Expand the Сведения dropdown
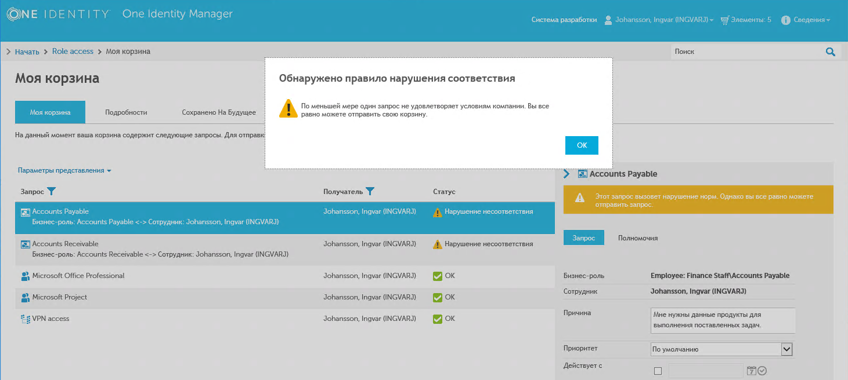 click(x=811, y=20)
